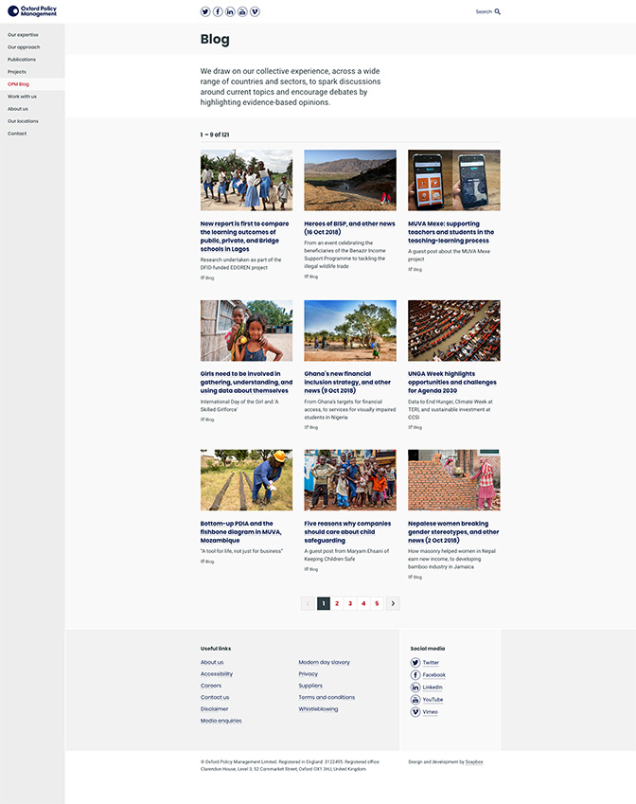Click the Oxford Policy Management logo
The height and width of the screenshot is (804, 636).
click(x=32, y=11)
